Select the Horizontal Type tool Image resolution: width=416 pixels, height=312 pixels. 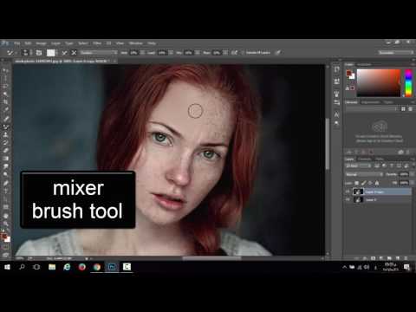pos(5,191)
